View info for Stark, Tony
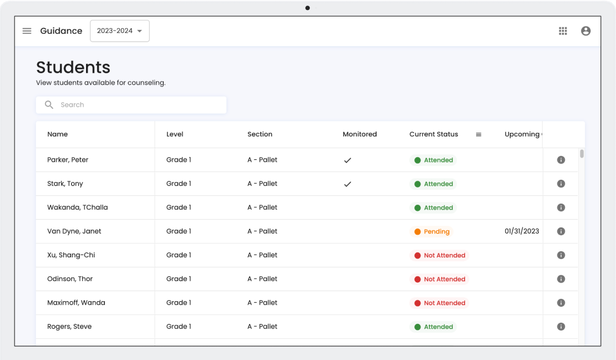The height and width of the screenshot is (360, 616). coord(561,184)
